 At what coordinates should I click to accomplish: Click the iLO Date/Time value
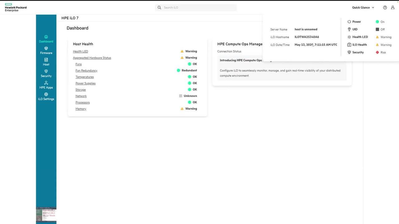pyautogui.click(x=316, y=45)
